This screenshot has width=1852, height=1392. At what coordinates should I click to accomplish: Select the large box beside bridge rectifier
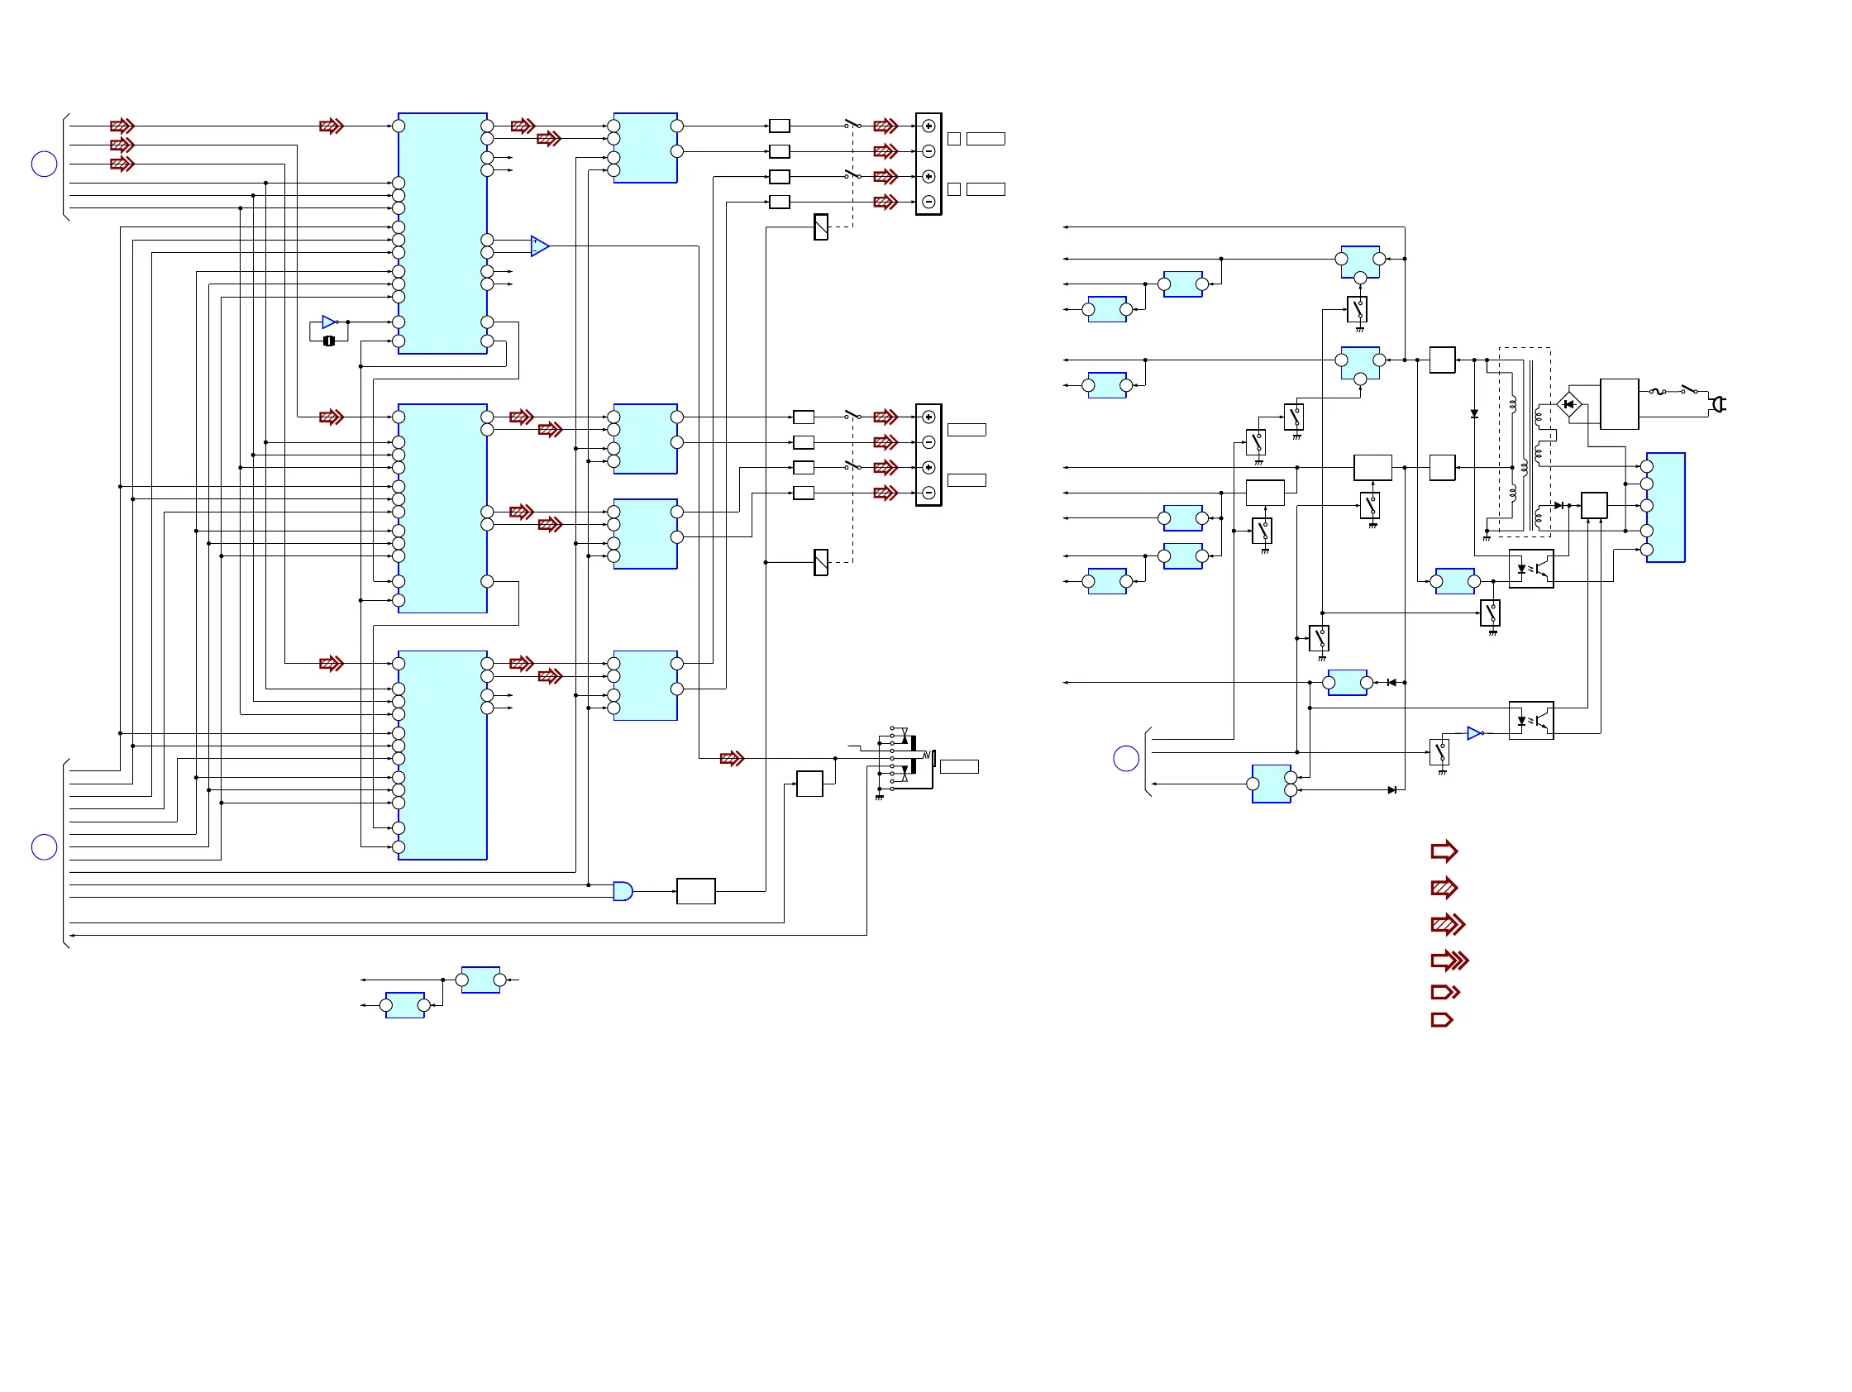pos(1619,404)
